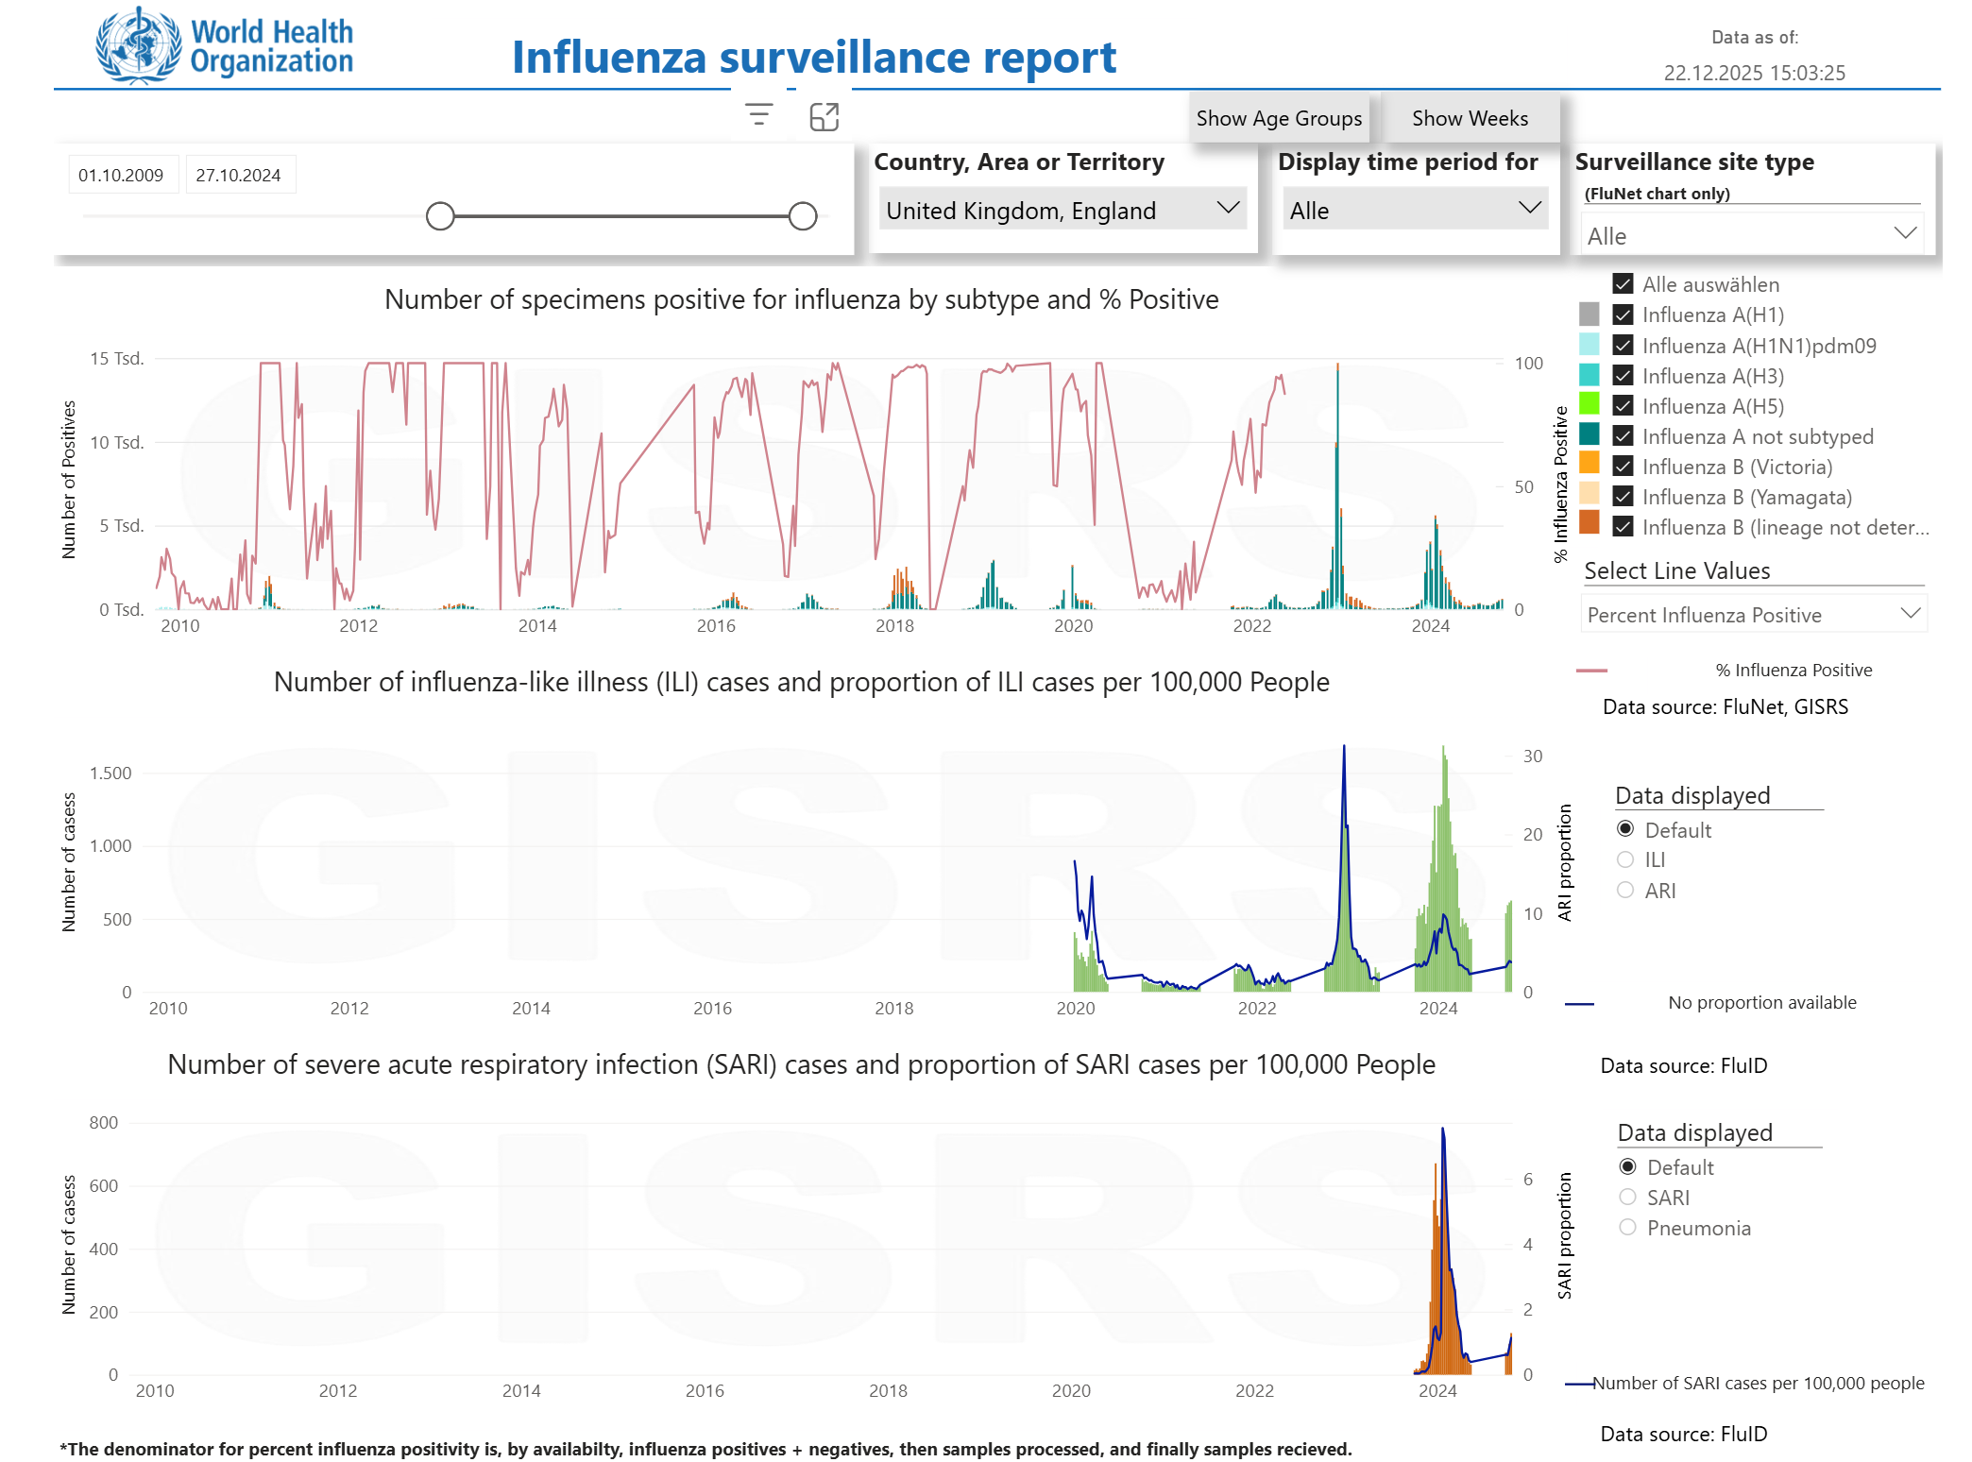Open the Select Line Values dropdown
Viewport: 1972px width, 1462px height.
click(x=1753, y=615)
